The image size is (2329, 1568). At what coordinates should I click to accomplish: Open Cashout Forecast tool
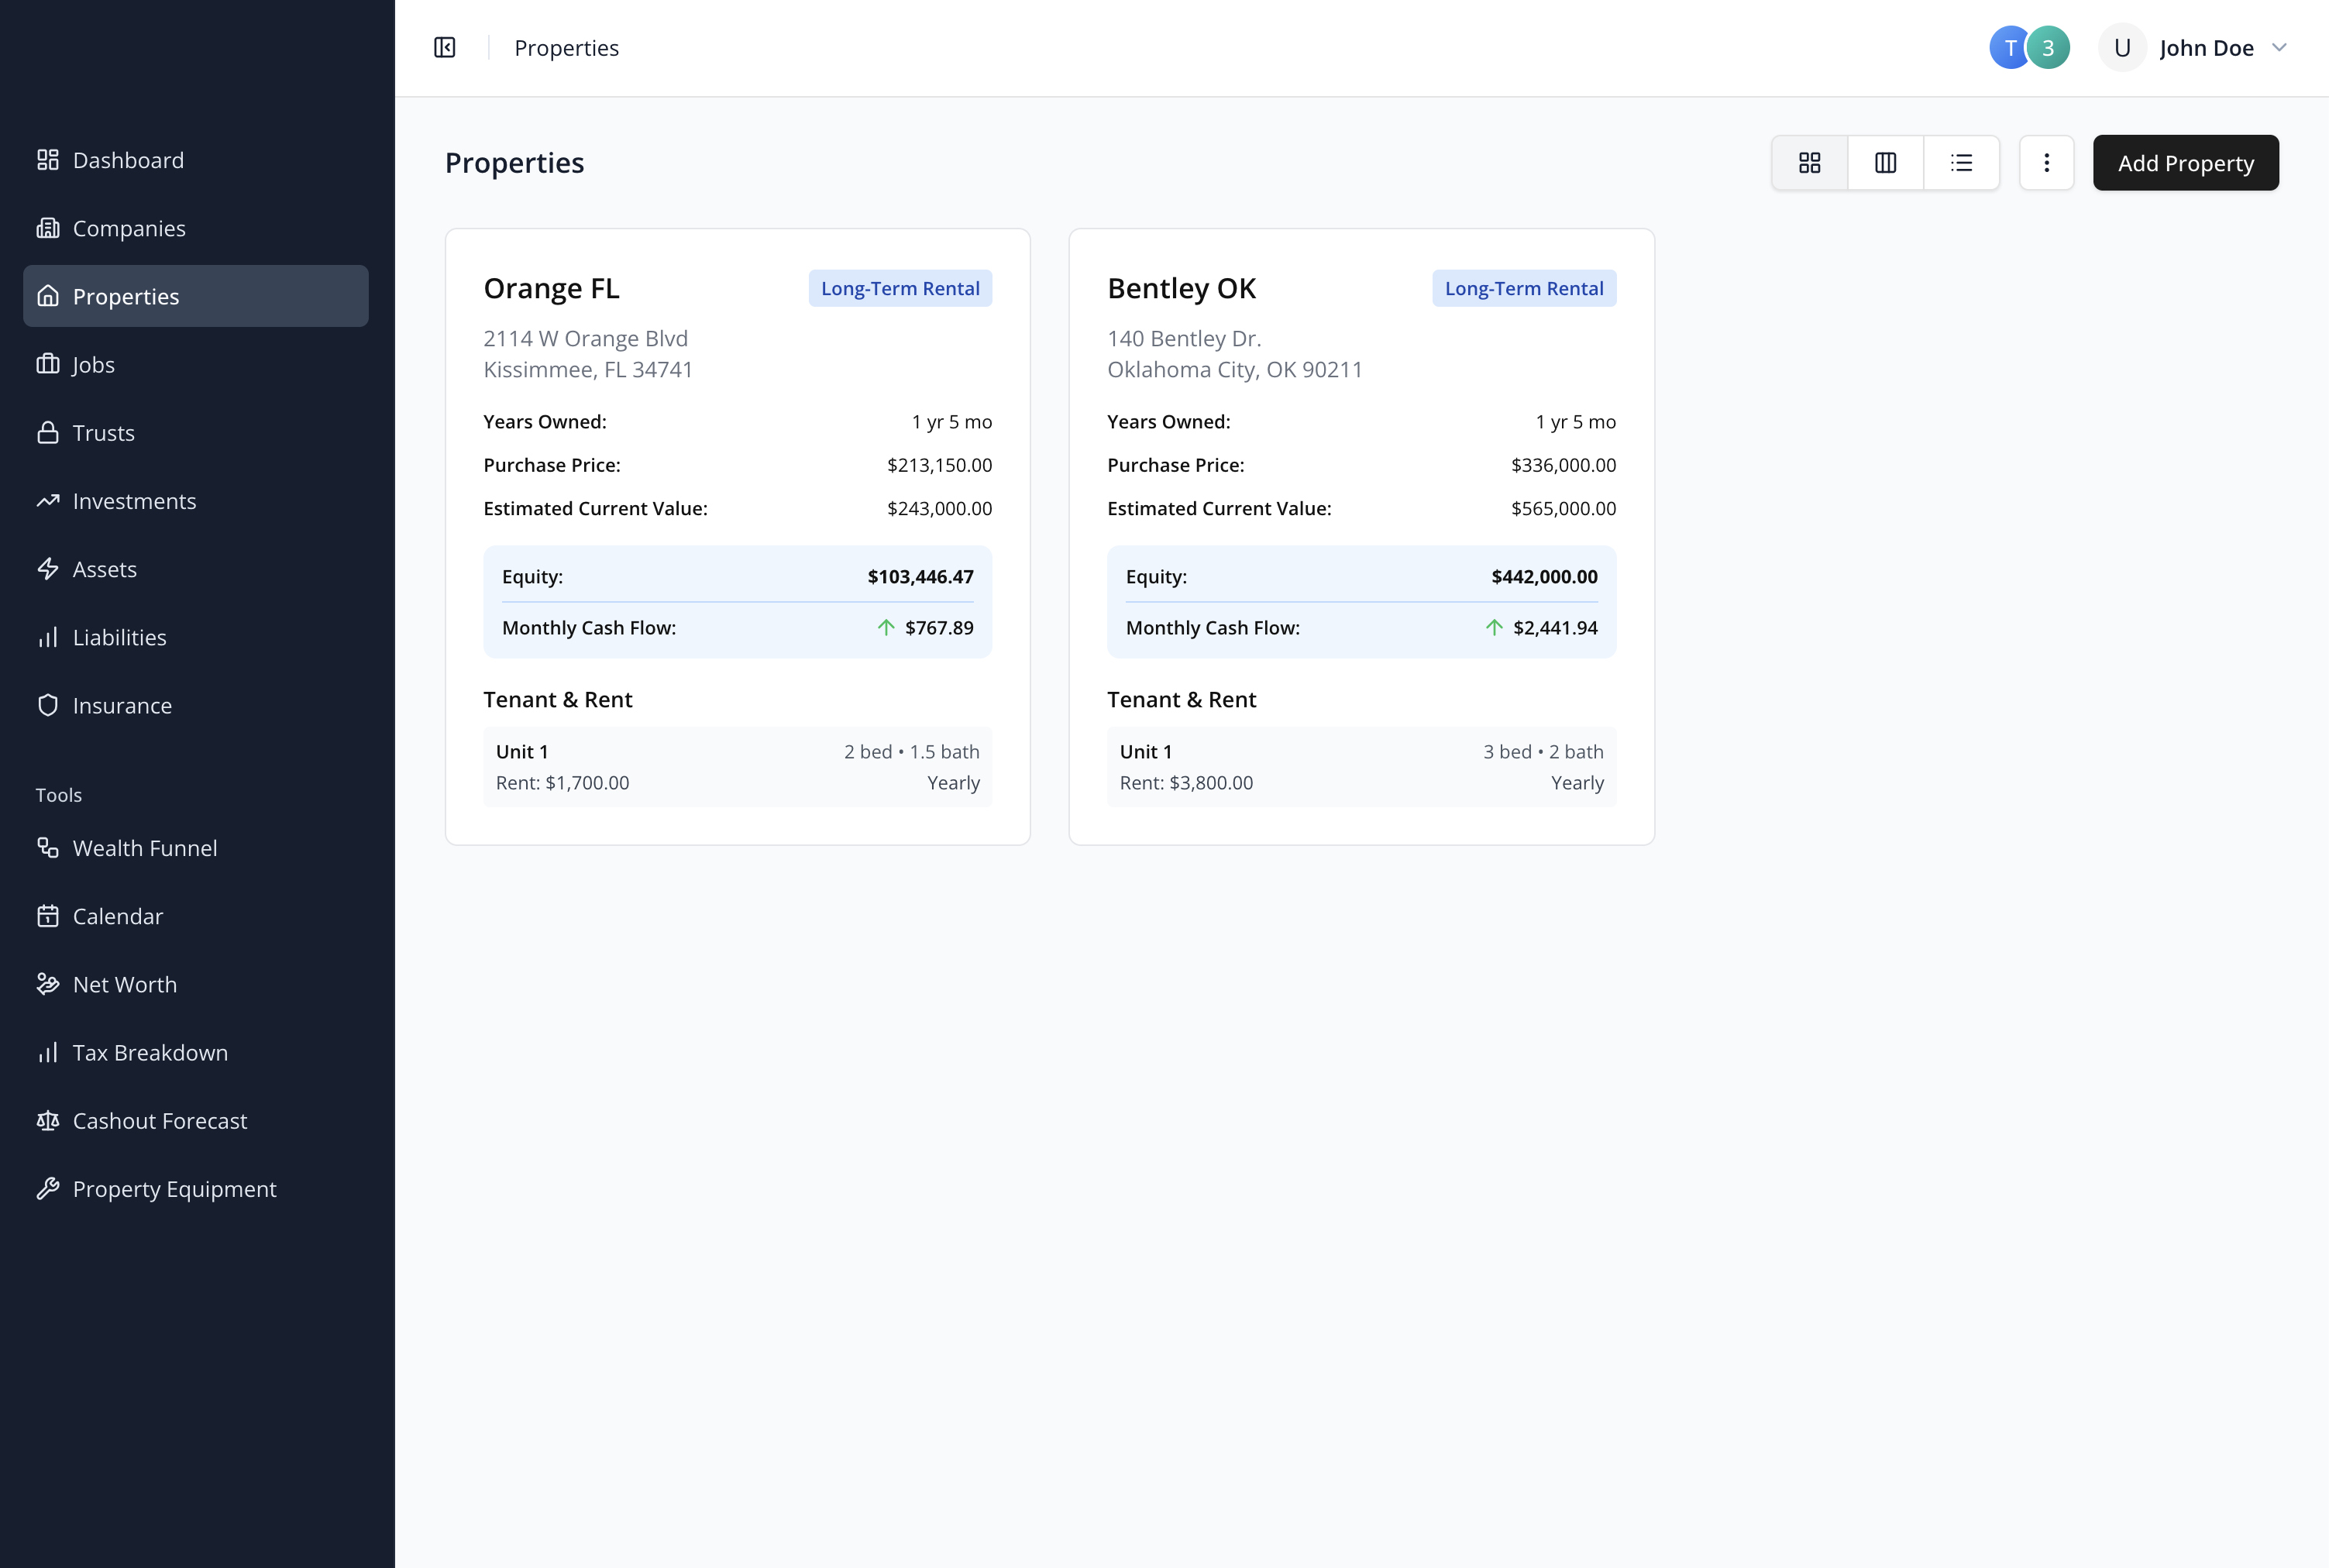[196, 1121]
